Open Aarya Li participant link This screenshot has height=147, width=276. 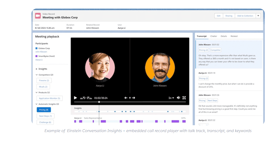pos(39,60)
